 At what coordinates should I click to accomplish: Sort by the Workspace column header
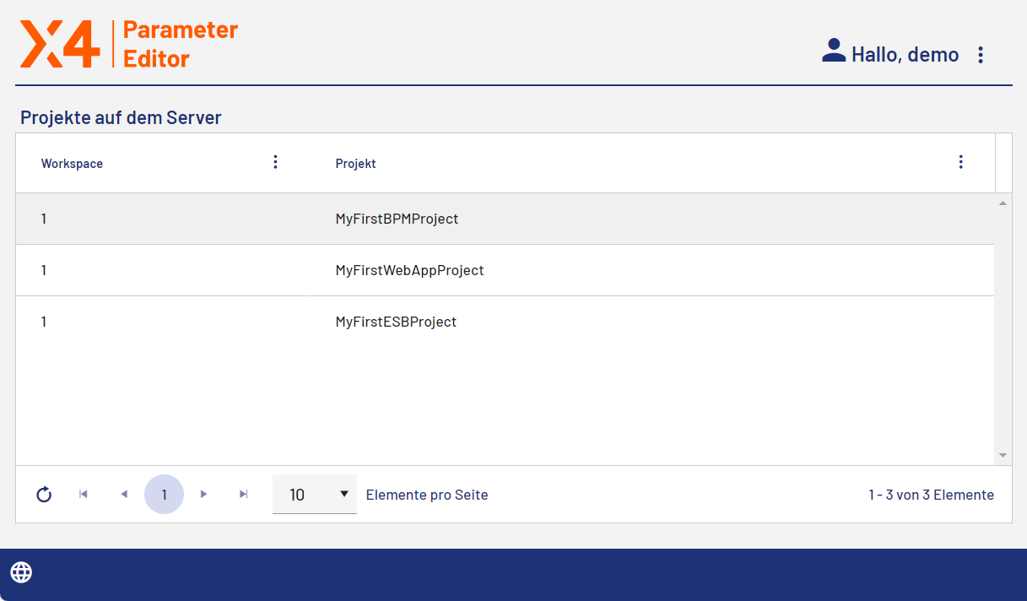click(x=72, y=164)
